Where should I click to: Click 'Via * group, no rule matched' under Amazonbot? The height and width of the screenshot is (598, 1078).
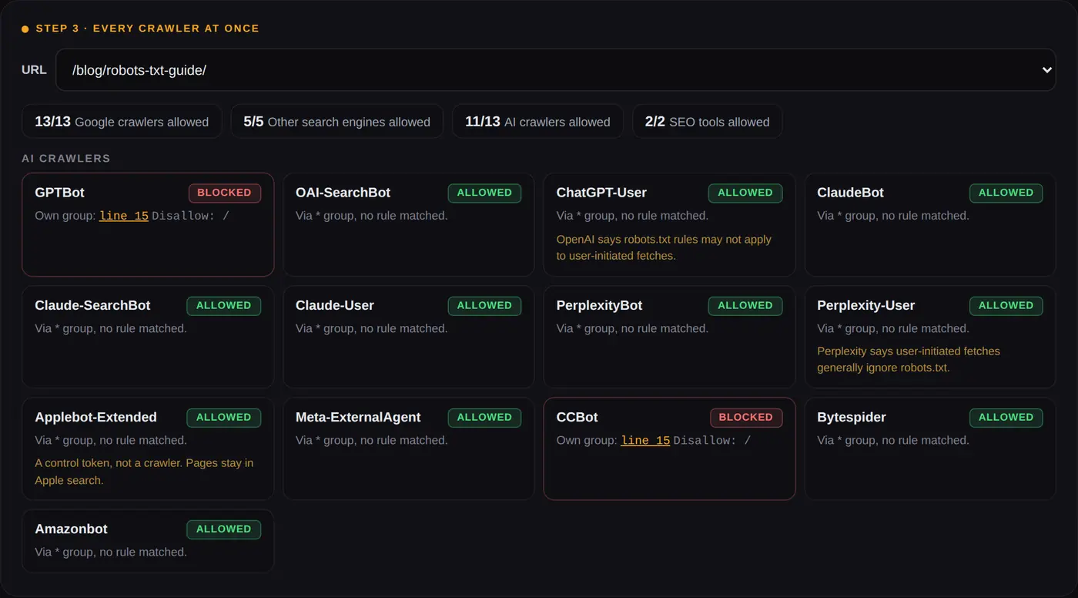point(111,552)
